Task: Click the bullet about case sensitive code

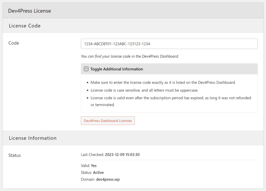Action: coord(144,90)
